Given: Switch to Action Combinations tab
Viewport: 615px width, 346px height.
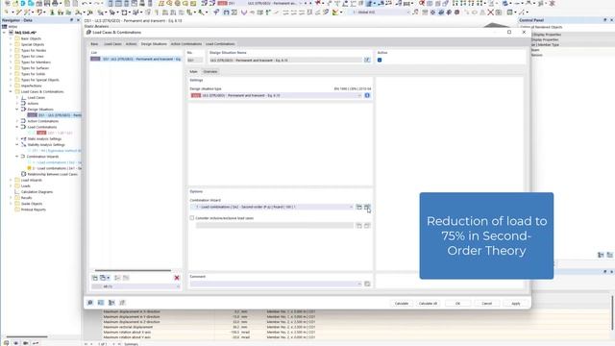Looking at the screenshot, I should pyautogui.click(x=185, y=44).
